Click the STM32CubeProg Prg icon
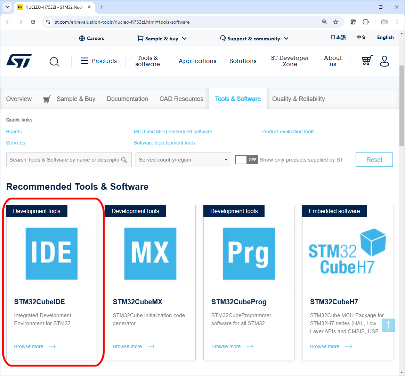This screenshot has width=405, height=376. 249,253
